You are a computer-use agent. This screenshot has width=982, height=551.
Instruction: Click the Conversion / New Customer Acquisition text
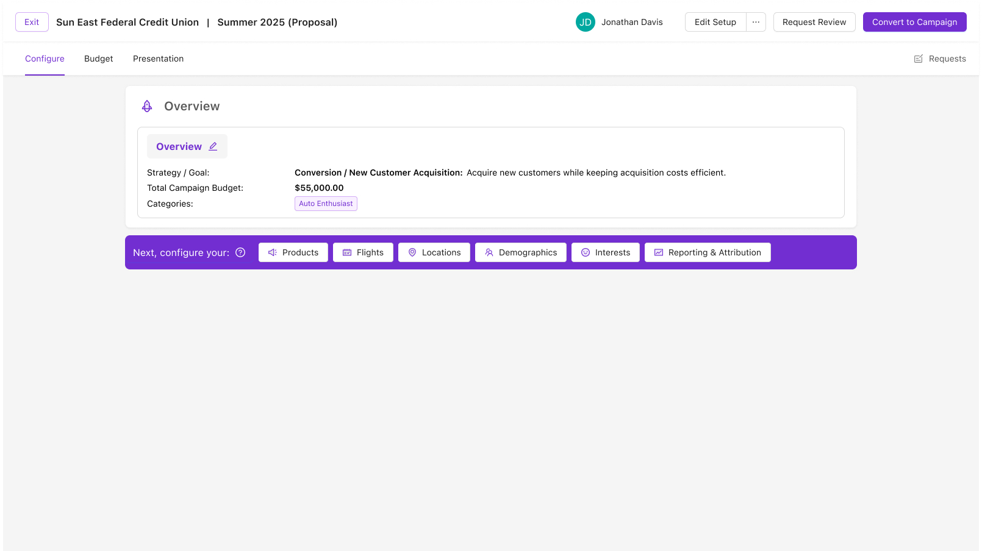coord(379,172)
